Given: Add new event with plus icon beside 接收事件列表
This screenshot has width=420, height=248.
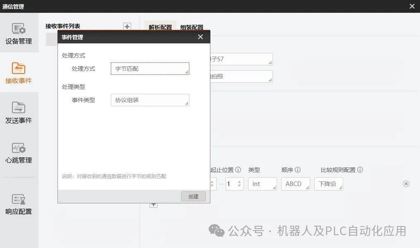Looking at the screenshot, I should [127, 26].
